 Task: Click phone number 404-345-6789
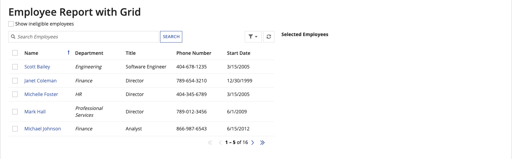191,94
